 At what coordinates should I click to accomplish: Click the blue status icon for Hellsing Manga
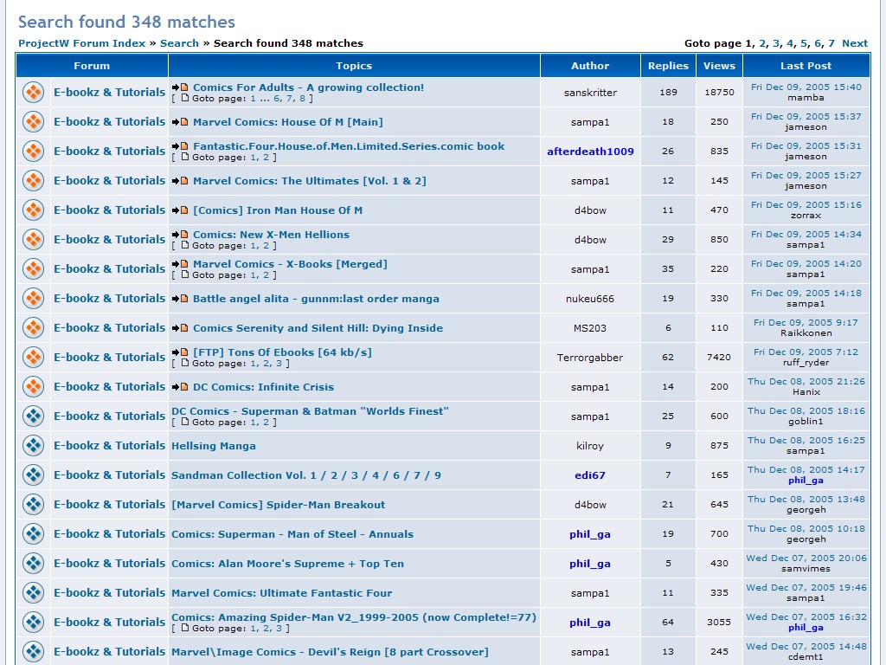pyautogui.click(x=34, y=445)
